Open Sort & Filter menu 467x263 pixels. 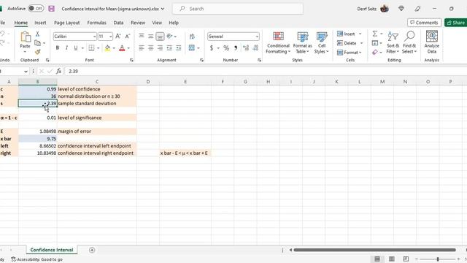click(393, 42)
